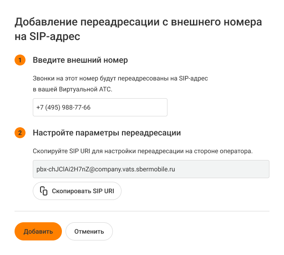Click the Настройте параметры переадресации heading
This screenshot has height=255, width=284.
(107, 133)
